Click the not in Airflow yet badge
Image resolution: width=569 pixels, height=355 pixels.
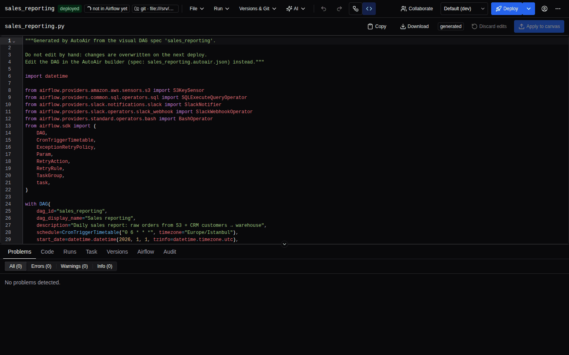tap(107, 9)
